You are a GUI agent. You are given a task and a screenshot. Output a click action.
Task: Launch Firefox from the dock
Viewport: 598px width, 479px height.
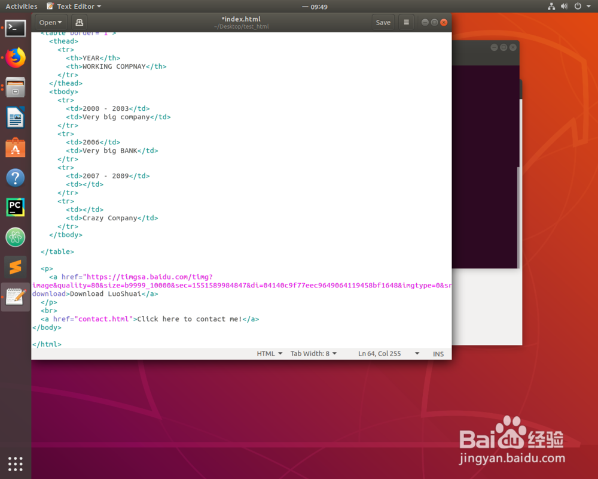[x=16, y=57]
